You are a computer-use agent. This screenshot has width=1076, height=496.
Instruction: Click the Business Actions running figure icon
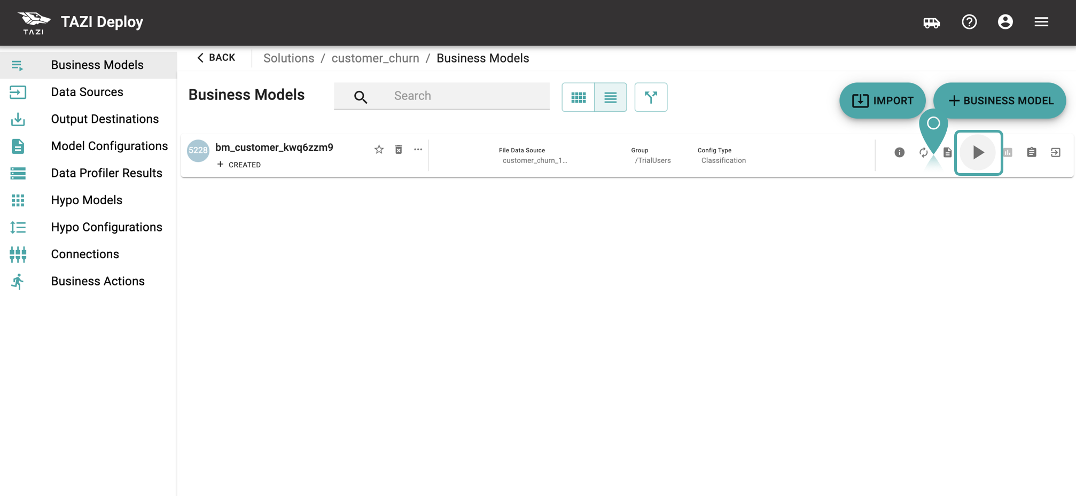[18, 281]
